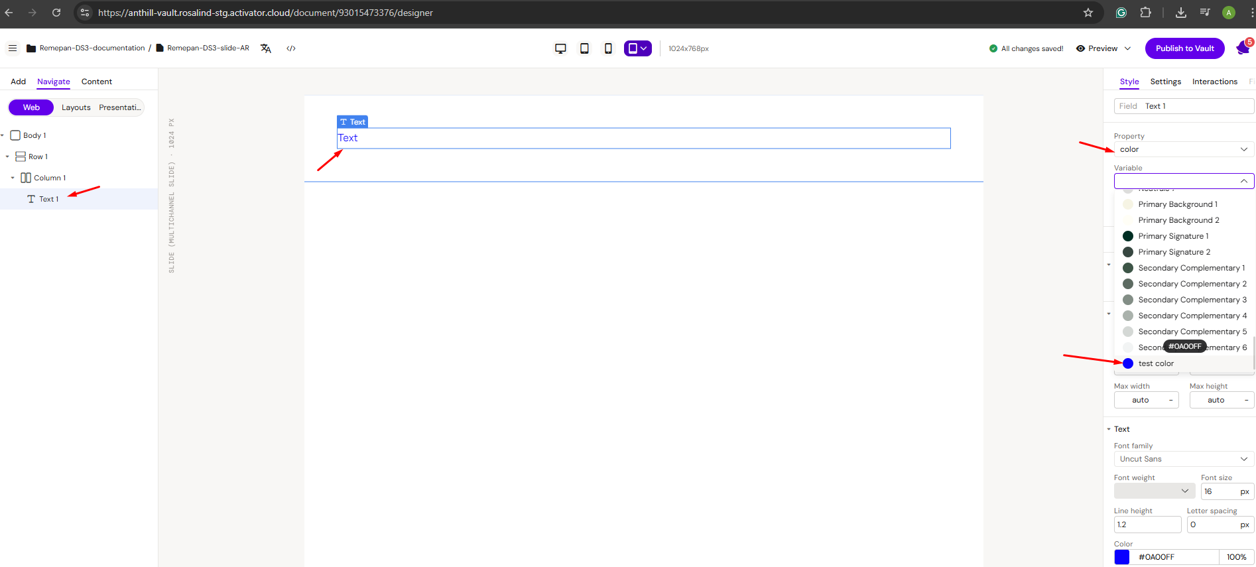Open the code view icon
Viewport: 1256px width, 567px height.
[x=291, y=48]
